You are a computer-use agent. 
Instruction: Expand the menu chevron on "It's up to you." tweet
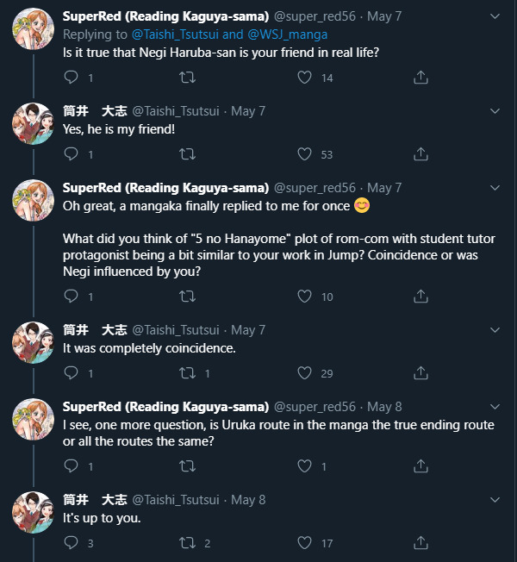[495, 500]
